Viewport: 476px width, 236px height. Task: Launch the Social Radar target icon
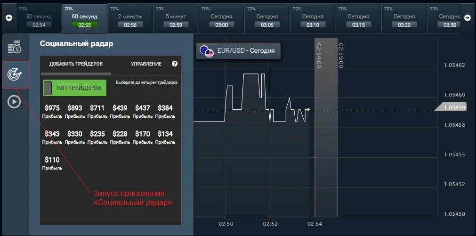tap(15, 74)
